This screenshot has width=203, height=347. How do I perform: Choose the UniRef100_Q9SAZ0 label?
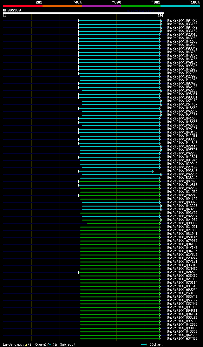point(182,84)
